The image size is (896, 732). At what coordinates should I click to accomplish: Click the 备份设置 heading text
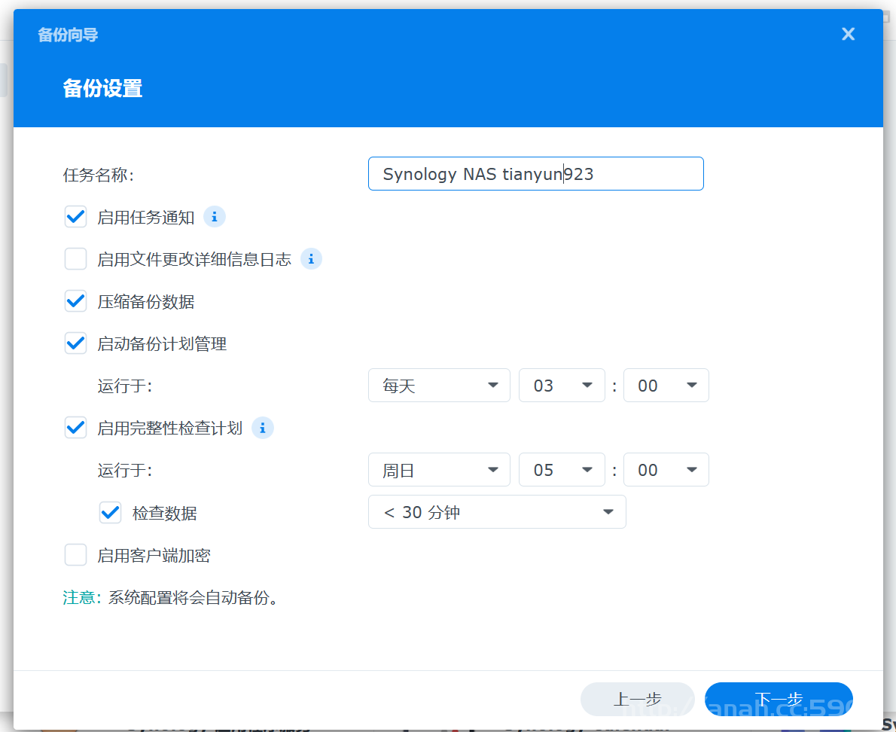coord(103,89)
